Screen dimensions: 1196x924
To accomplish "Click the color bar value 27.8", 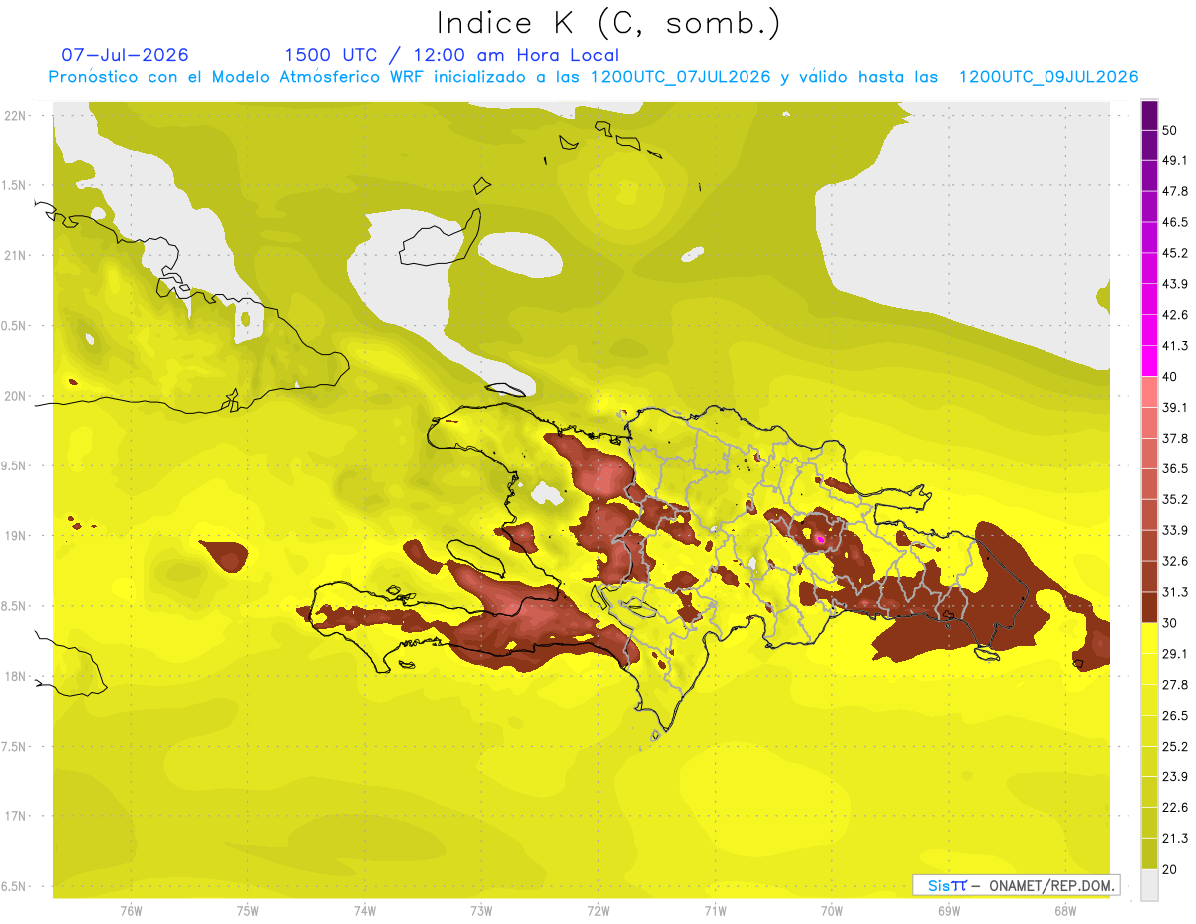I will click(x=1175, y=685).
